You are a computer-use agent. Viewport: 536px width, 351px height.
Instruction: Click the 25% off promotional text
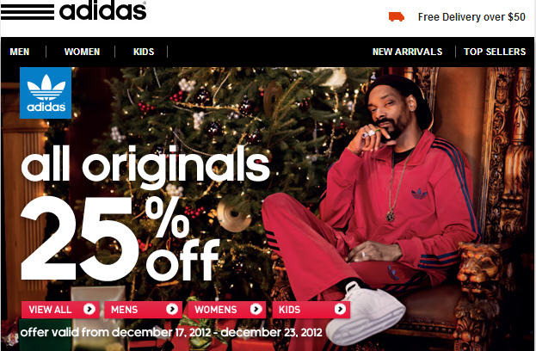(120, 238)
